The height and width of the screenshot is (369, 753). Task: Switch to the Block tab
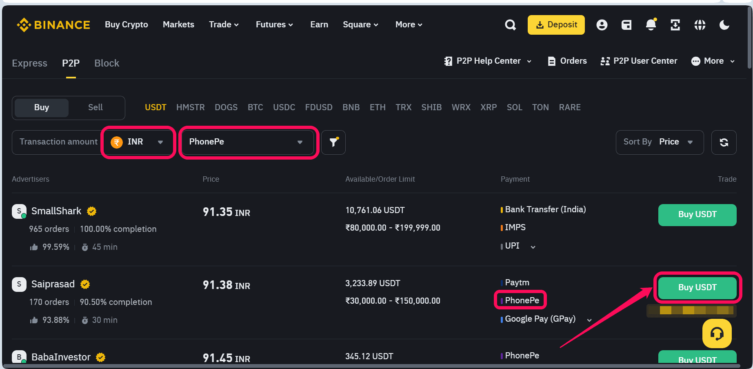click(x=107, y=63)
